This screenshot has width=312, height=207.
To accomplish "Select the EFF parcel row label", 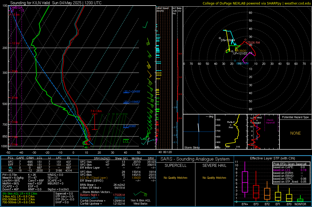I will pos(11,165).
